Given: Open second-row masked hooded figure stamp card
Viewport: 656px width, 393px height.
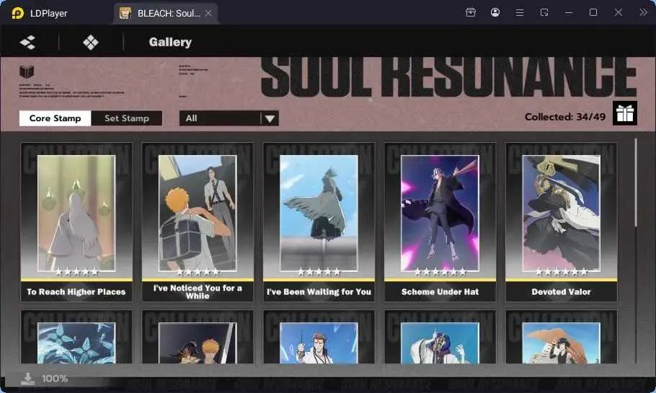Looking at the screenshot, I should [440, 337].
